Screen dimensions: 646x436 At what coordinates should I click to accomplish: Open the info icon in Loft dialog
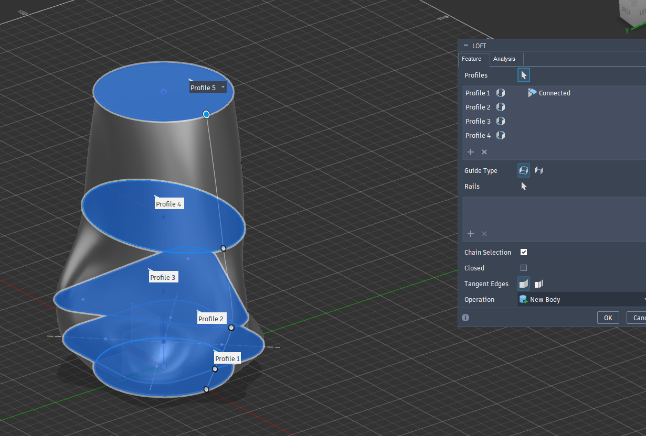point(465,318)
